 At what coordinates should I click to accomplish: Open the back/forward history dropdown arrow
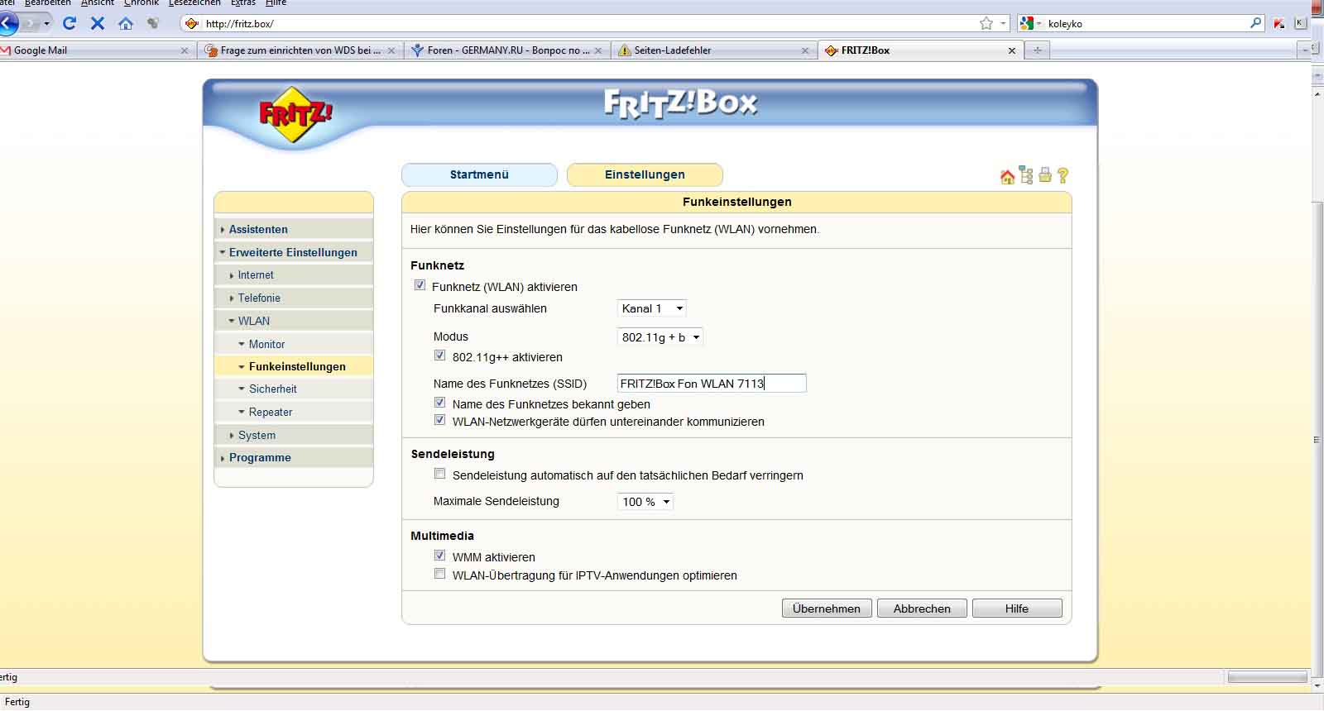coord(46,23)
